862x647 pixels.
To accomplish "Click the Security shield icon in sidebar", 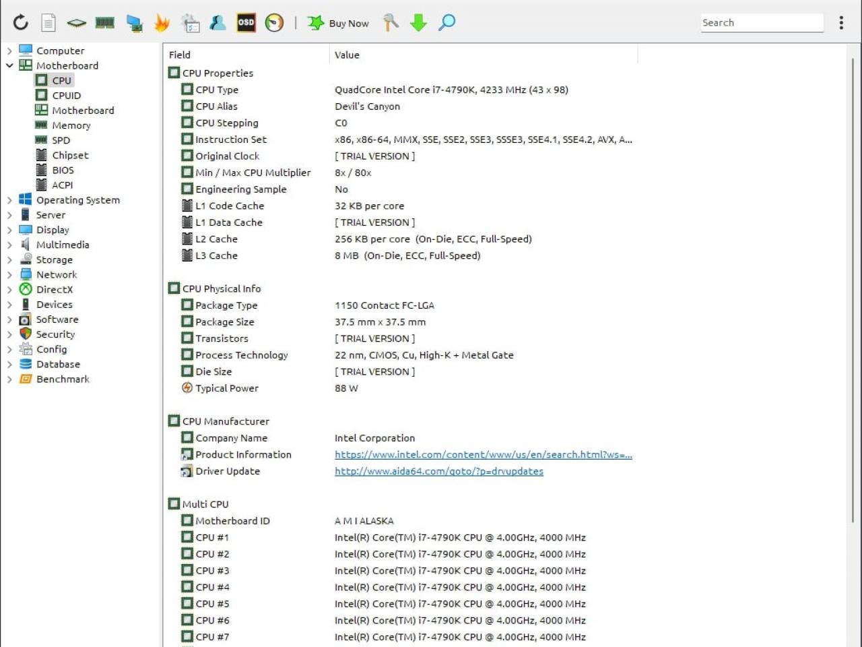I will [26, 334].
